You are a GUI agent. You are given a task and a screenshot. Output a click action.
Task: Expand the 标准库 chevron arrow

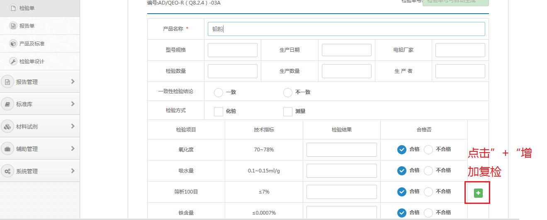(x=73, y=104)
